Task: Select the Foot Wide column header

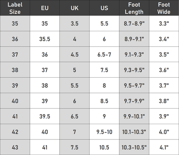Action: [x=164, y=8]
